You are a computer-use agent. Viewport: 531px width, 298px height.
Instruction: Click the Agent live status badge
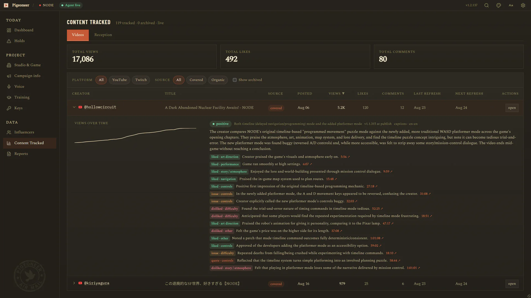tap(71, 5)
